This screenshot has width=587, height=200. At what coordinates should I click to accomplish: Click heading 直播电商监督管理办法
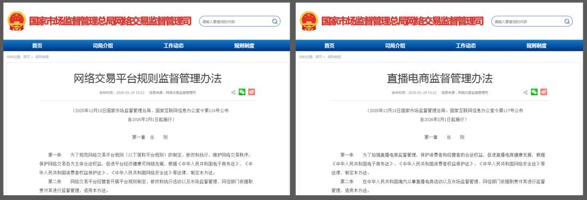tap(440, 79)
